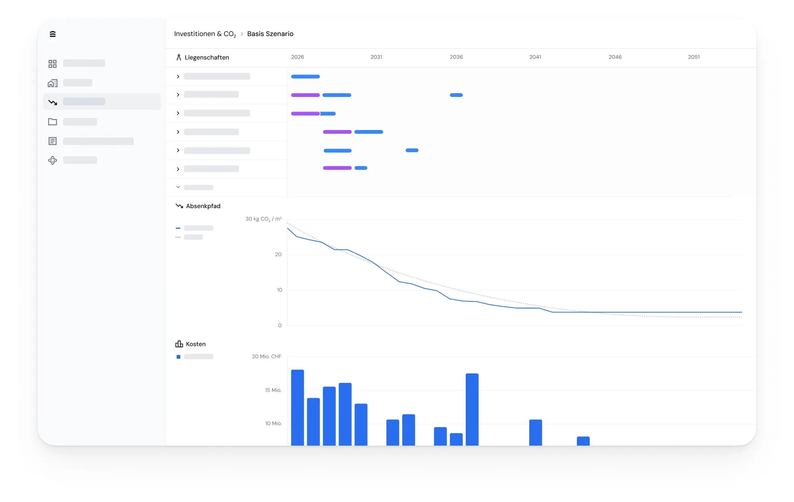Expand the second property row chevron
Image resolution: width=794 pixels, height=502 pixels.
tap(178, 95)
